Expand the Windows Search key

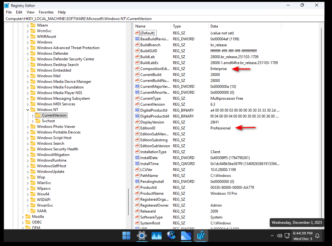pos(28,144)
